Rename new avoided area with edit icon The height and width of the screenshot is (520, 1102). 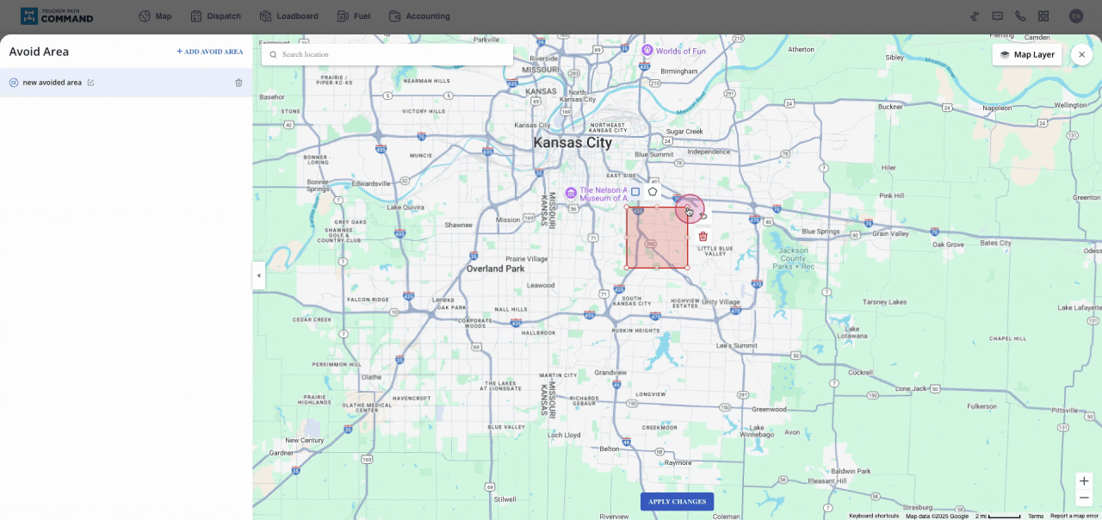pos(91,83)
